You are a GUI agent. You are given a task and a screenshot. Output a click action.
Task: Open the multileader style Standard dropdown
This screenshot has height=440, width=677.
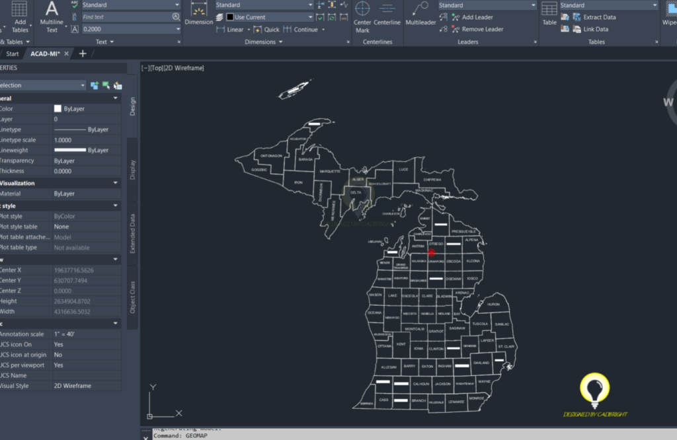[534, 5]
